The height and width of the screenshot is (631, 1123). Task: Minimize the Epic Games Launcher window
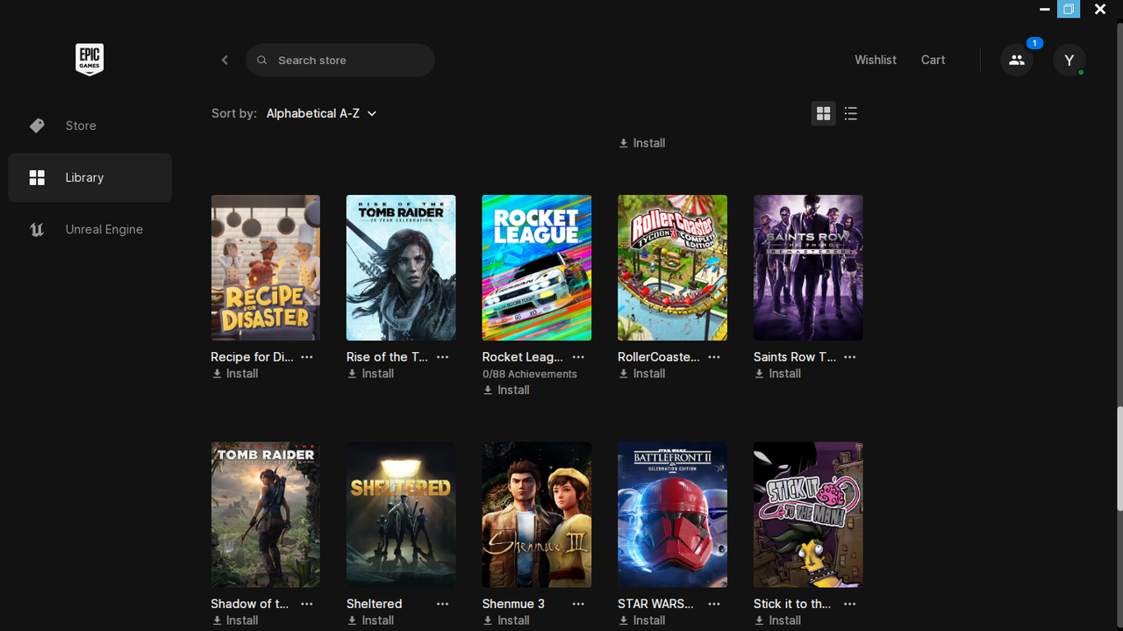point(1045,10)
